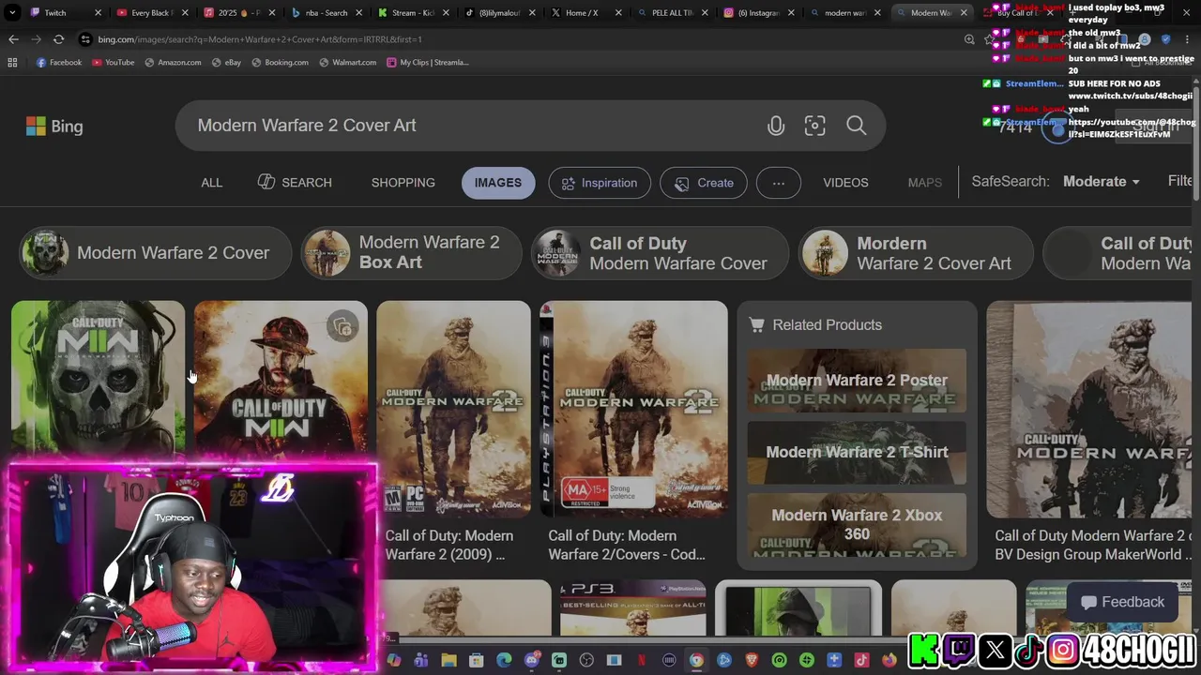Click the Create button
Image resolution: width=1201 pixels, height=675 pixels.
pyautogui.click(x=704, y=183)
